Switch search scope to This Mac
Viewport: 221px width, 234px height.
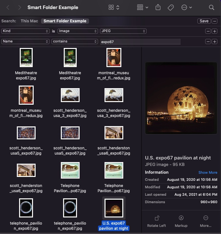point(29,21)
